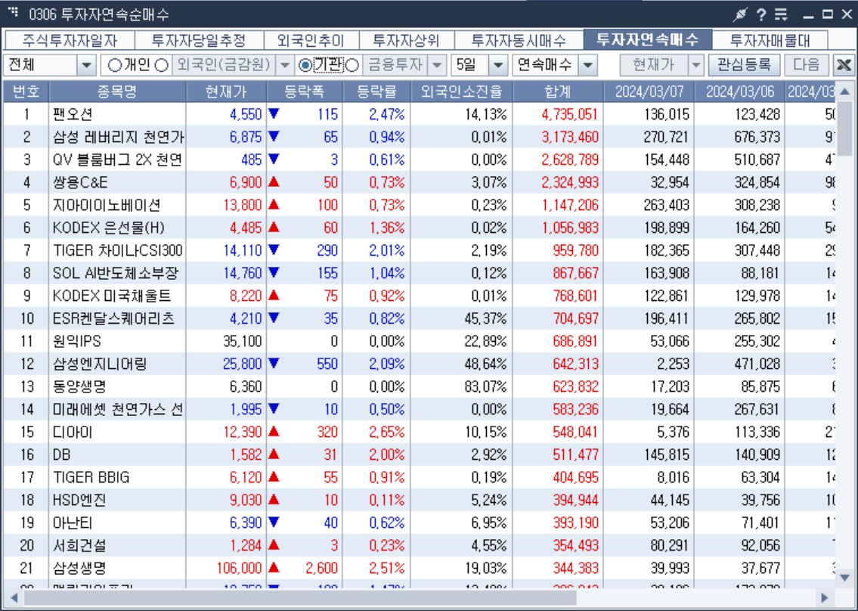Click the up arrow icon in 디아이 row
The image size is (858, 611).
click(274, 432)
